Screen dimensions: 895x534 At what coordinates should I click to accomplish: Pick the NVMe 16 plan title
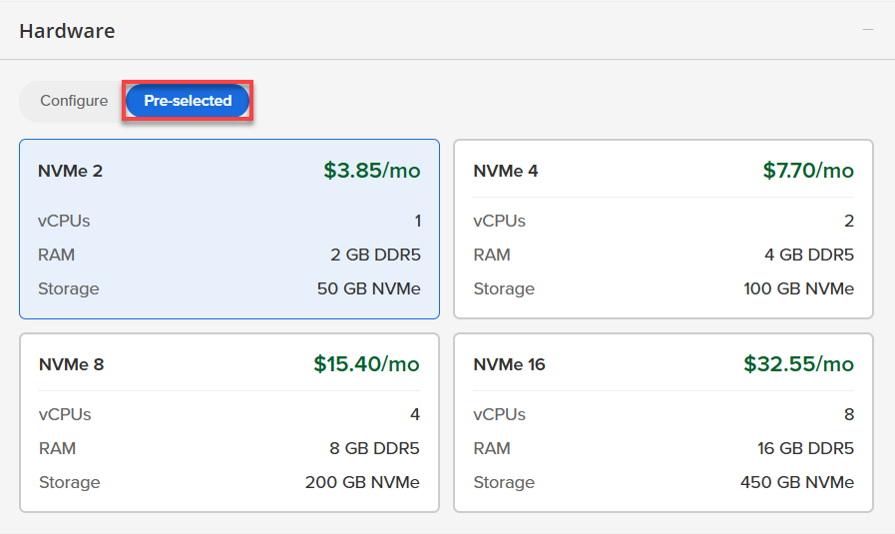[509, 364]
